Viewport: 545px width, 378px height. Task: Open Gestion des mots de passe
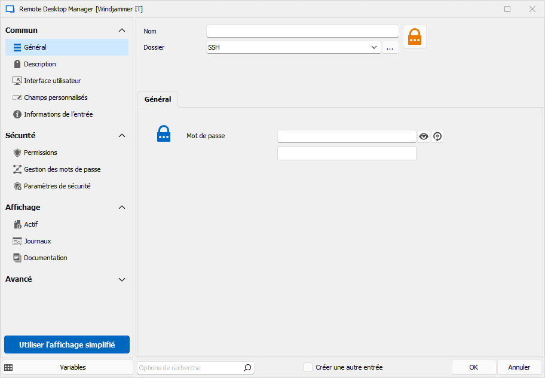pos(62,169)
